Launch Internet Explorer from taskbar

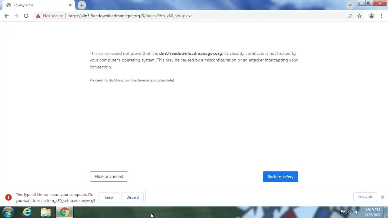click(x=27, y=212)
